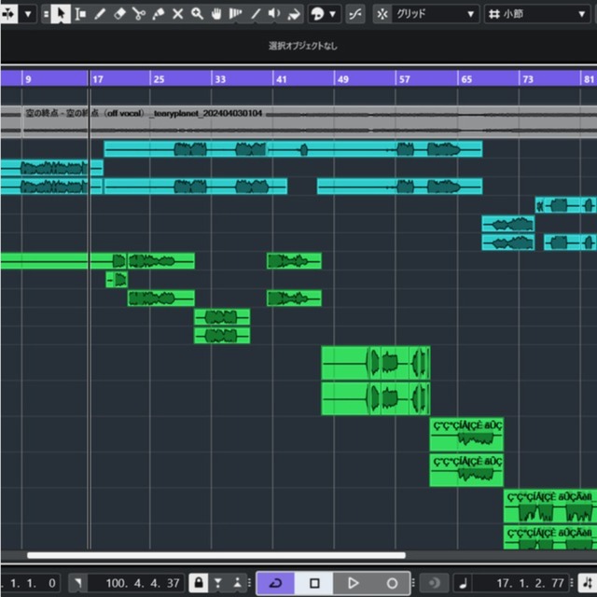Toggle the Cycle loop button
This screenshot has height=597, width=597.
(274, 583)
